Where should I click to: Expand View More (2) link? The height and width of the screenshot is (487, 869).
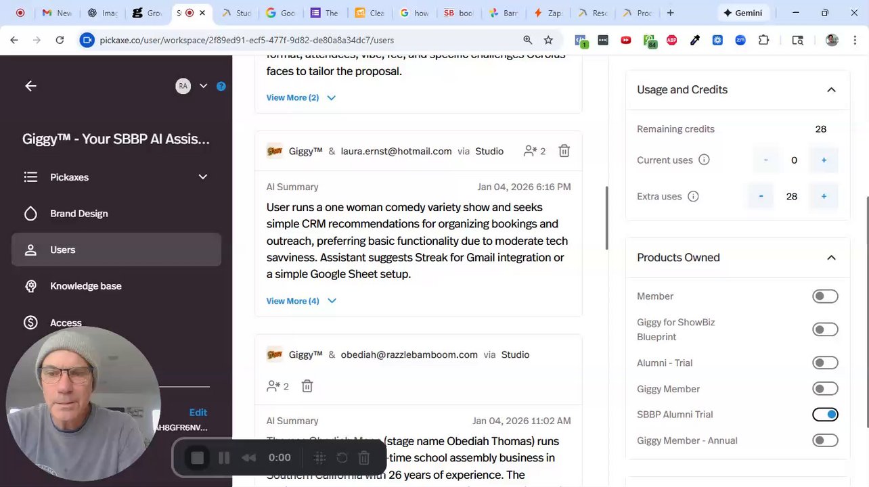click(x=300, y=97)
